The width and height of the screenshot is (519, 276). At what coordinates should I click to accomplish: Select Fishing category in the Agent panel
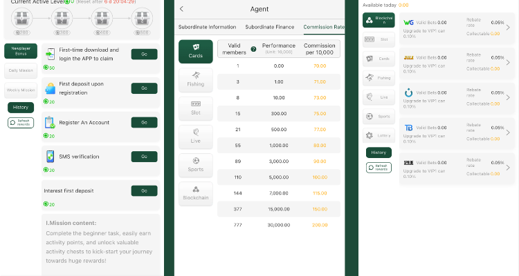coord(195,79)
